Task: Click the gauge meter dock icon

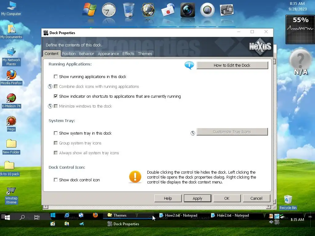Action: pyautogui.click(x=207, y=10)
